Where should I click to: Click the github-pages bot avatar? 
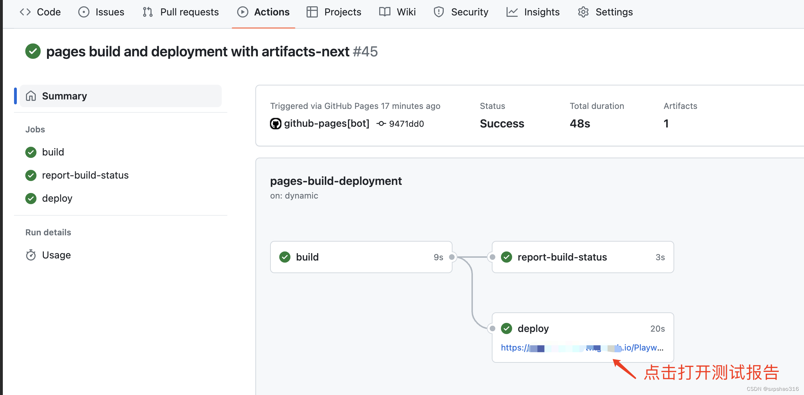coord(276,124)
